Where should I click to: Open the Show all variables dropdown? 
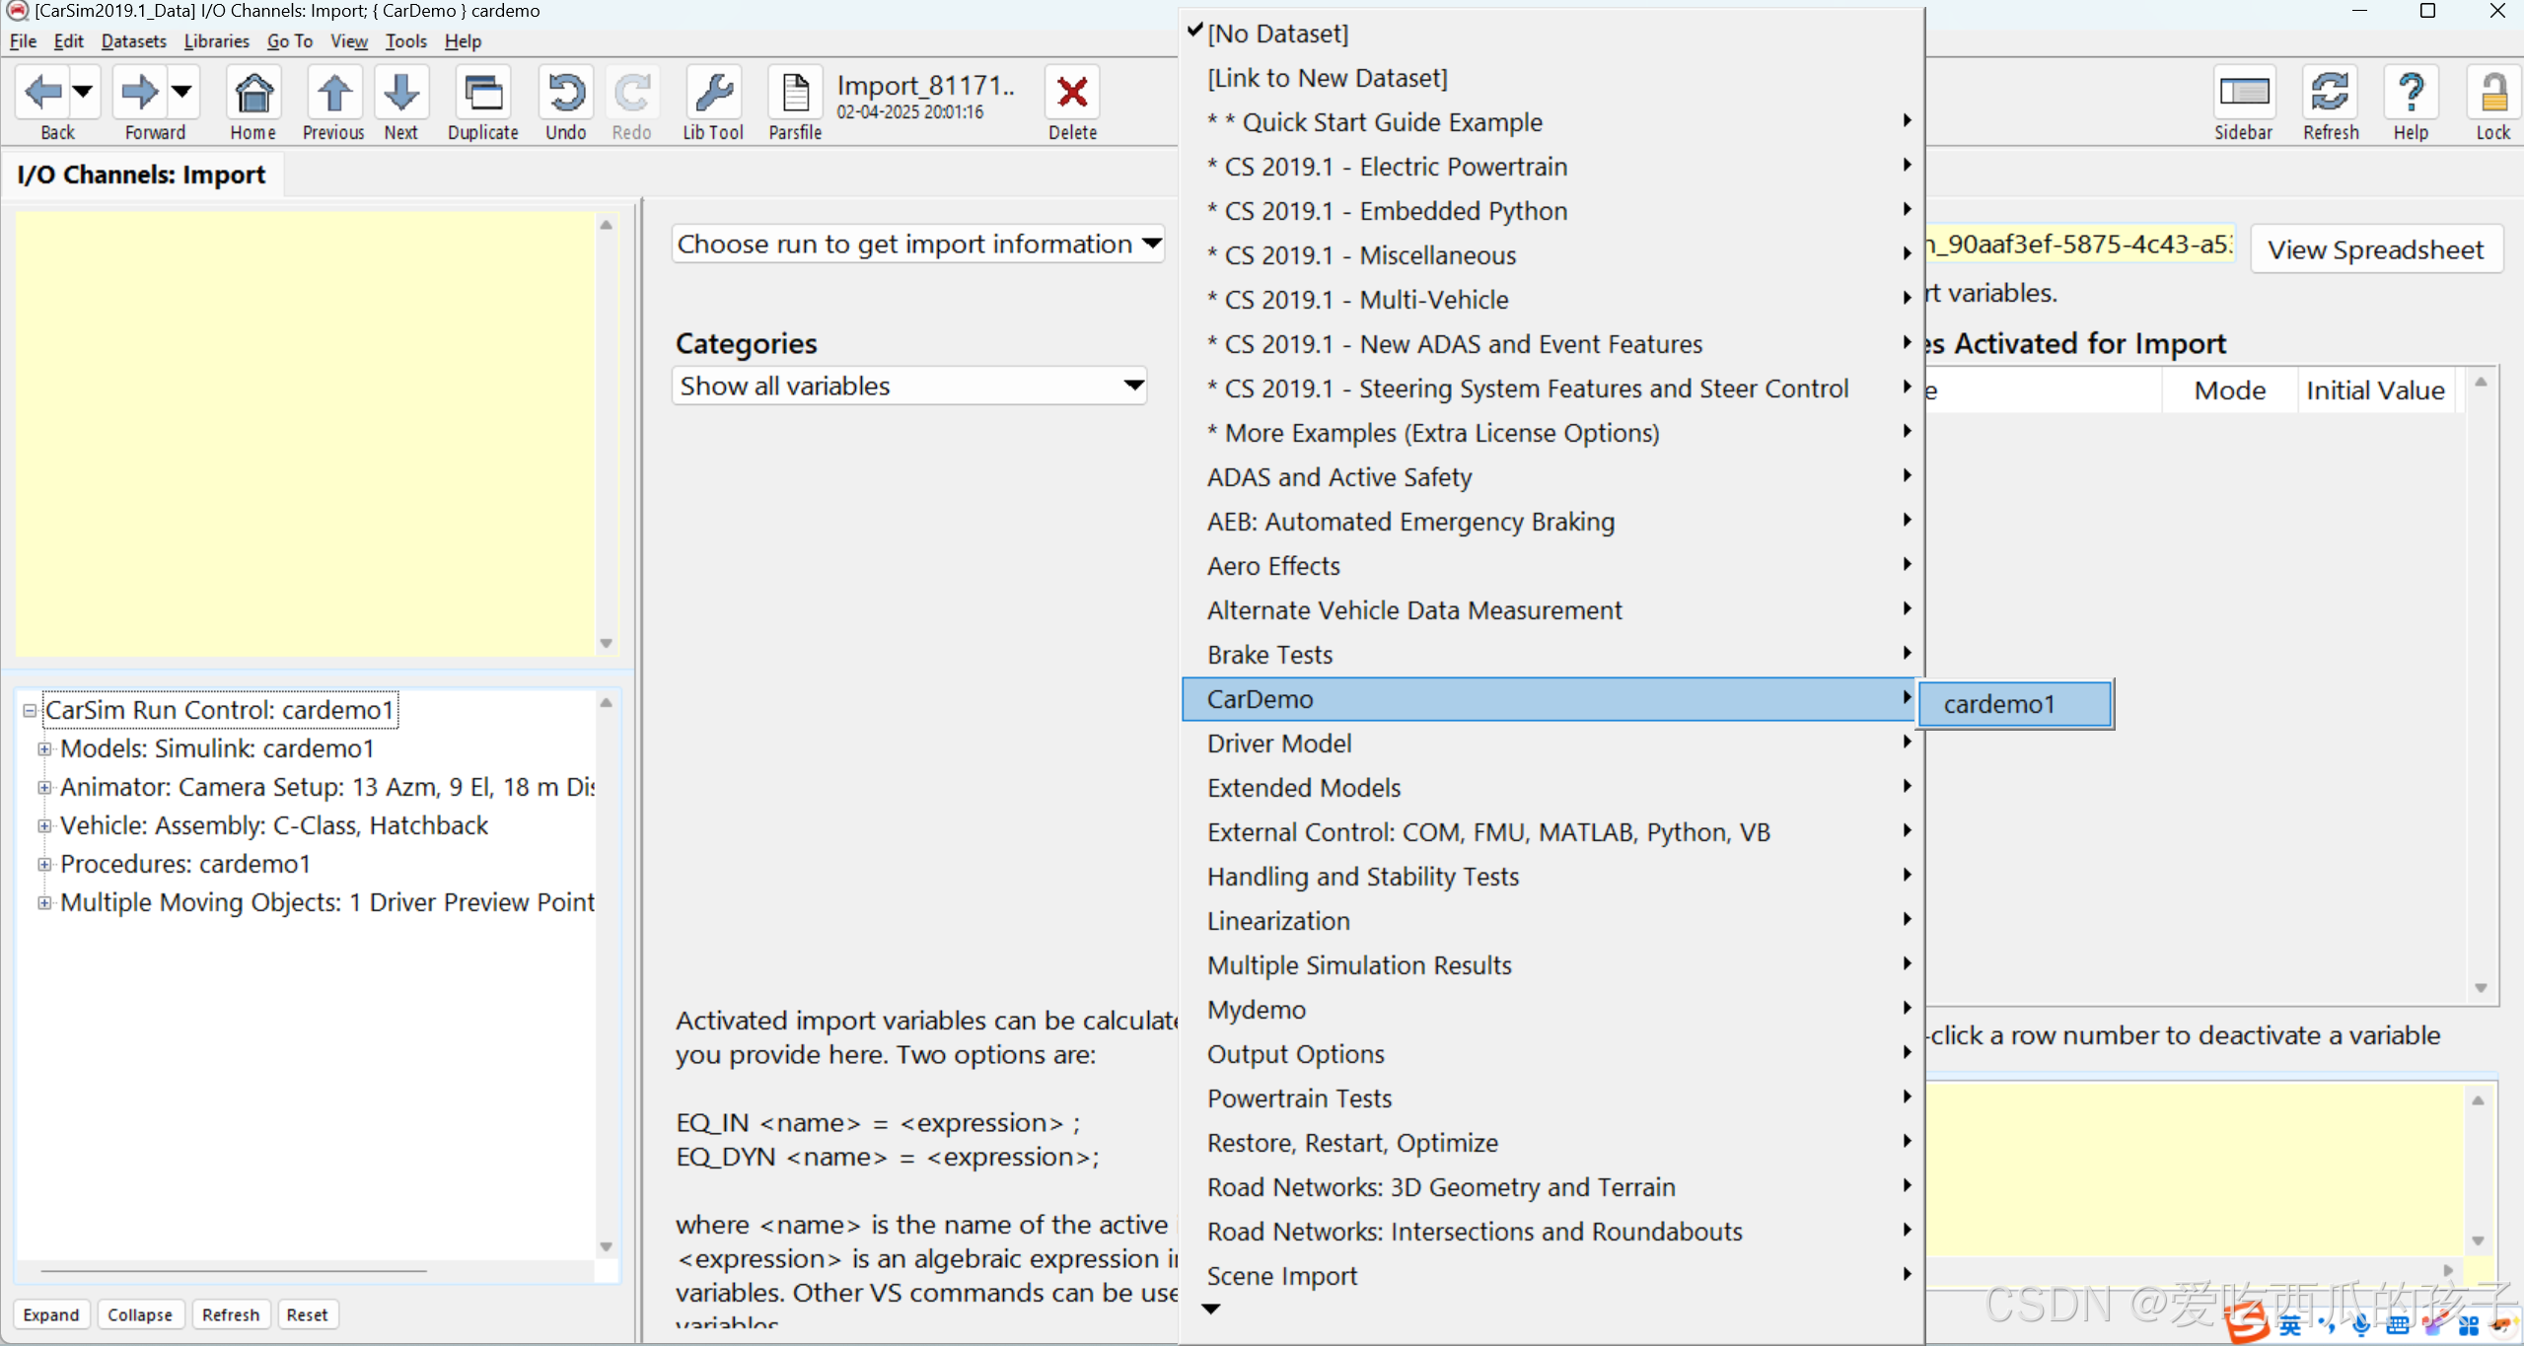pyautogui.click(x=908, y=386)
